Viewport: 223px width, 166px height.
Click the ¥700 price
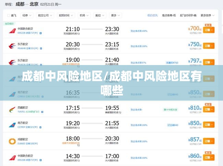point(195,28)
